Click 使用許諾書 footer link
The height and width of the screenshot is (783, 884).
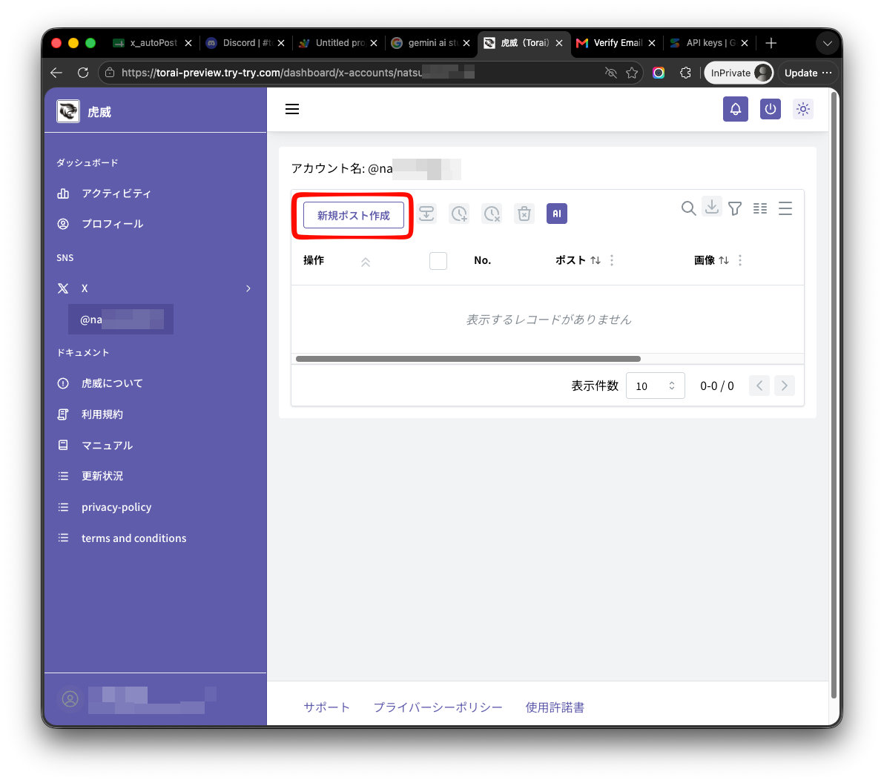555,707
